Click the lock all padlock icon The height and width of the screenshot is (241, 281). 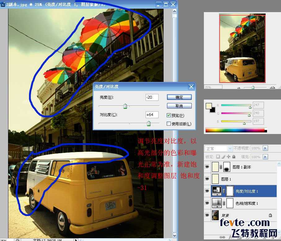pyautogui.click(x=234, y=157)
